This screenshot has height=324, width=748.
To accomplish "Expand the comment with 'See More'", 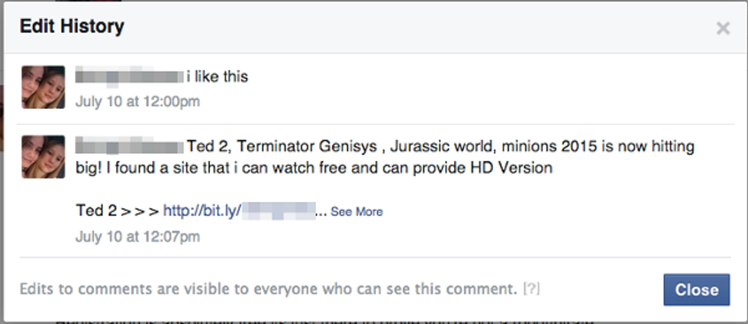I will pyautogui.click(x=356, y=212).
